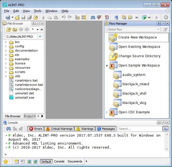
Task: Select the Documents layout button
Action: pyautogui.click(x=75, y=161)
